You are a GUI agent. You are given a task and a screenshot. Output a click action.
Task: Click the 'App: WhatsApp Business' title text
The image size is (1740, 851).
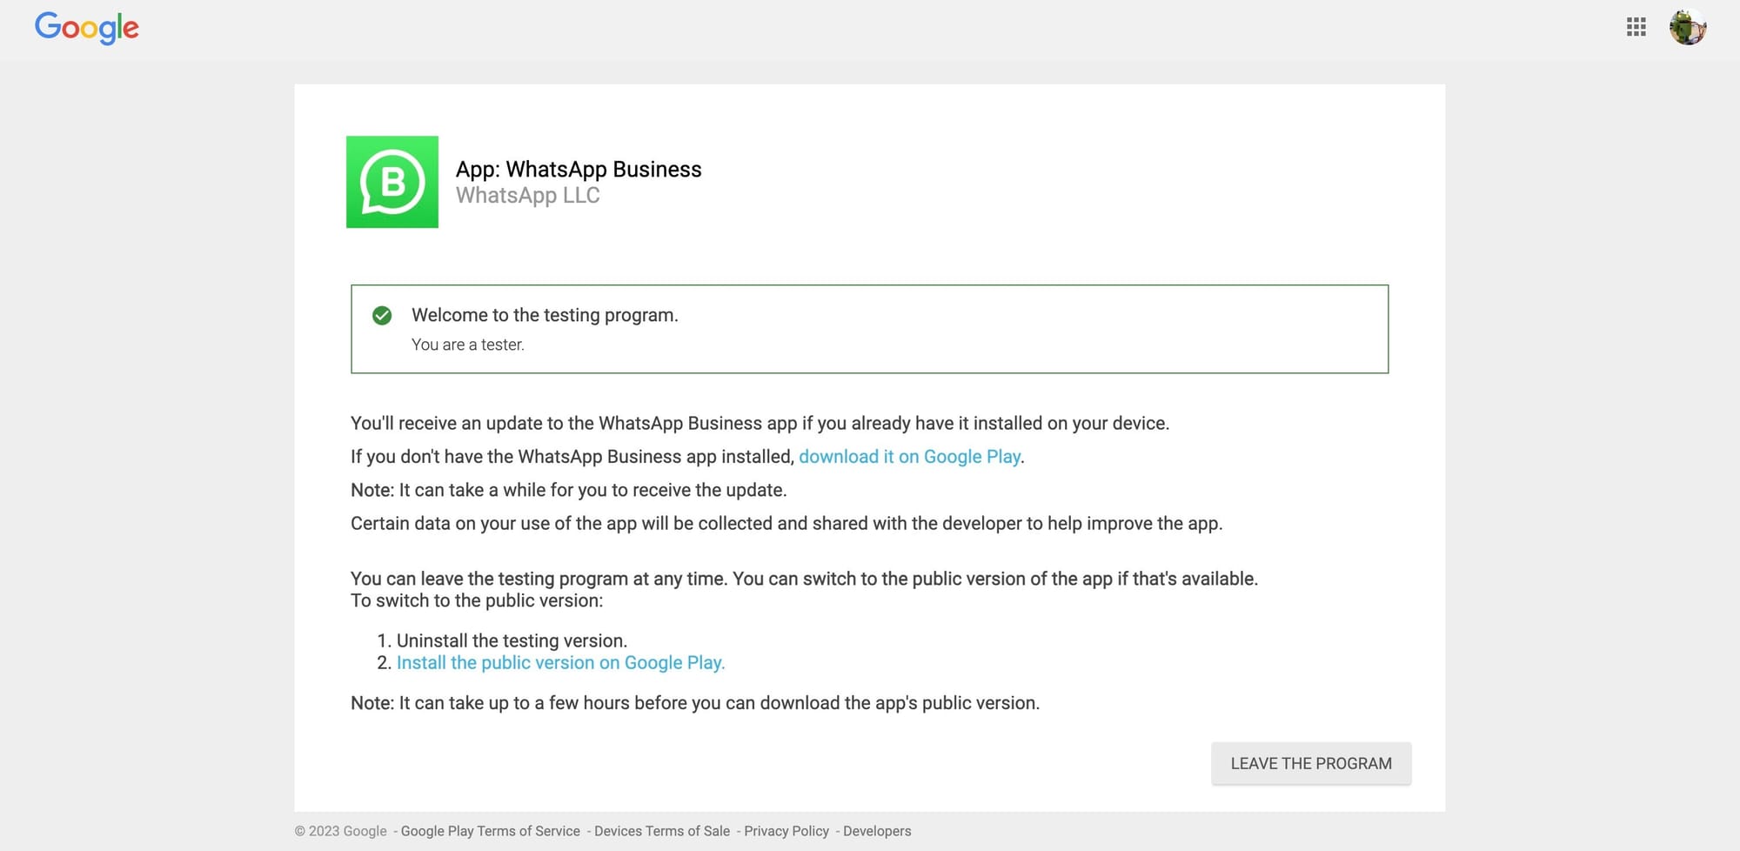(x=579, y=169)
